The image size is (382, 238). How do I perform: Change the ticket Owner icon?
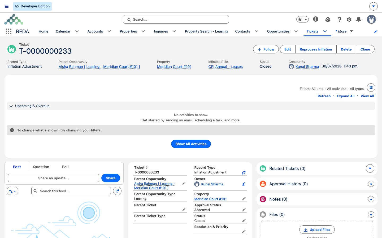(x=244, y=184)
